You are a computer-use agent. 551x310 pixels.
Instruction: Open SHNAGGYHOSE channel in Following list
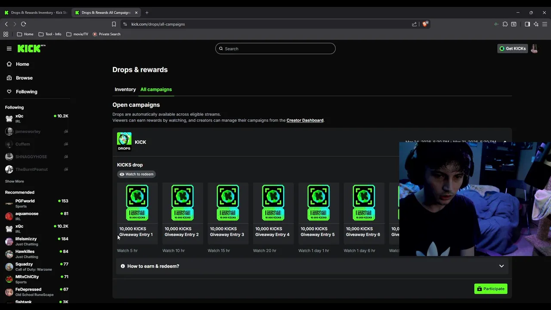(x=37, y=157)
